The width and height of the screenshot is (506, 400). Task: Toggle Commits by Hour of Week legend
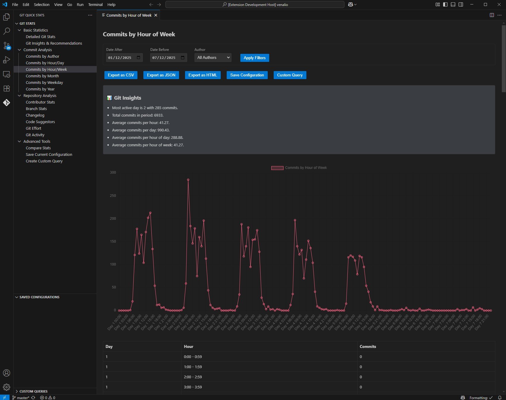(299, 168)
